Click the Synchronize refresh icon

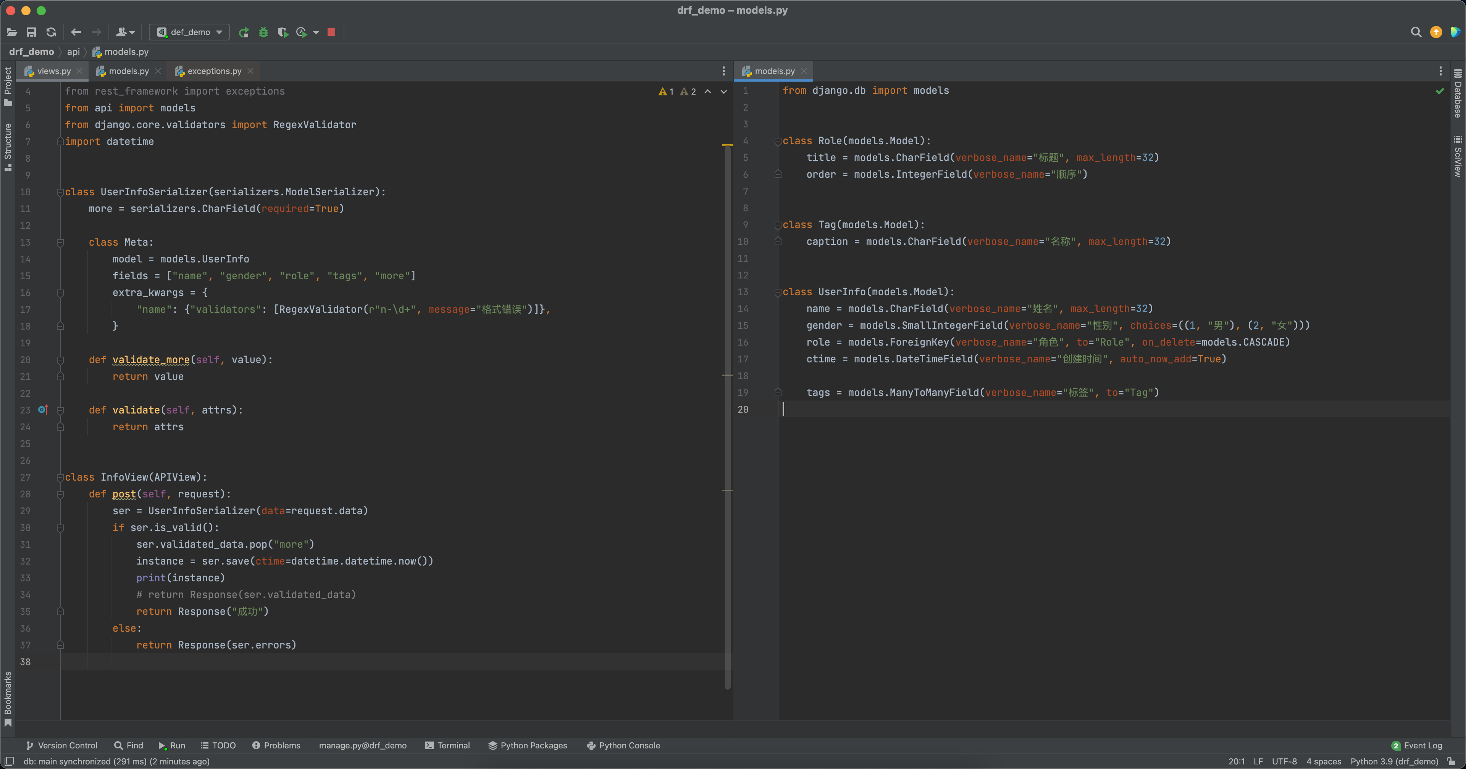point(51,32)
